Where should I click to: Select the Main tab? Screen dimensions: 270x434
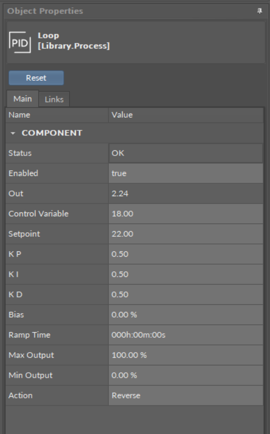click(22, 99)
